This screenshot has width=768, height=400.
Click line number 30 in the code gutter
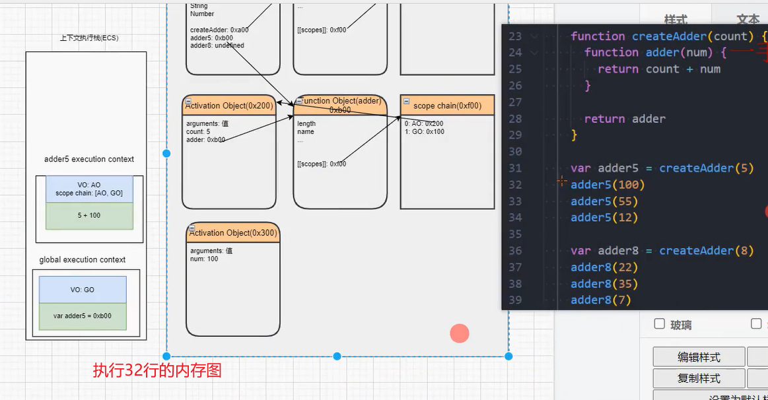(x=515, y=152)
